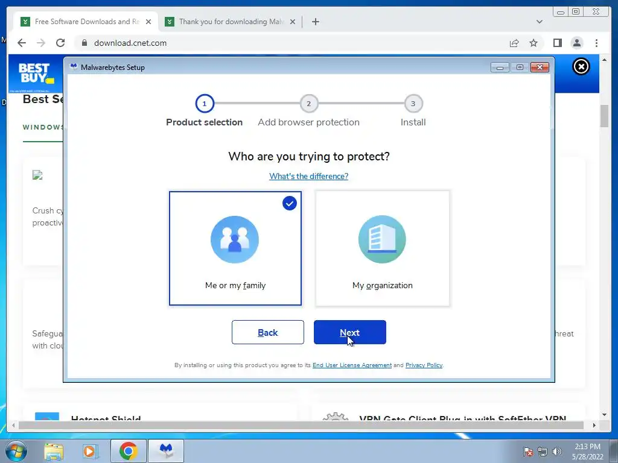
Task: Close the black circular X overlay in Chrome
Action: coord(581,66)
